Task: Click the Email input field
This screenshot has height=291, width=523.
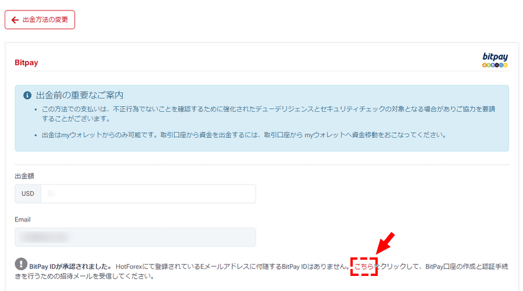Action: coord(135,237)
